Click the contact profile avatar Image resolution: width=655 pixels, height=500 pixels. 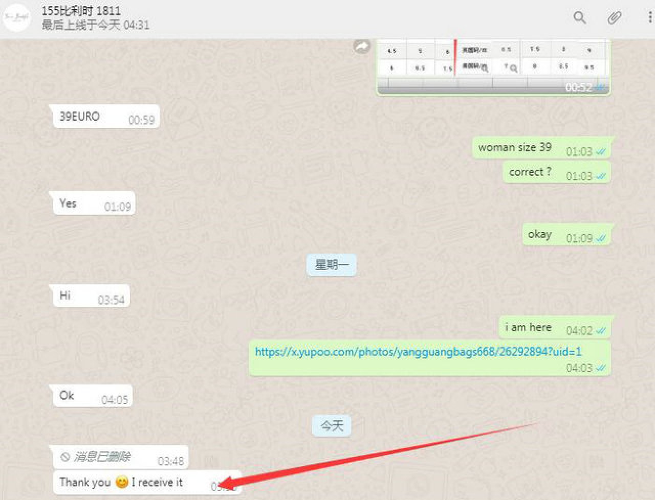[x=17, y=18]
